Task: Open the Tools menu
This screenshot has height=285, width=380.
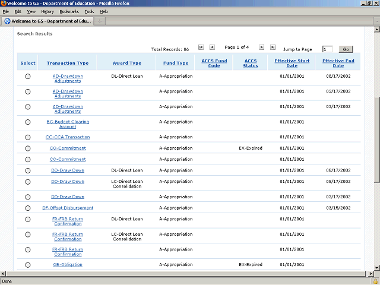Action: click(89, 11)
